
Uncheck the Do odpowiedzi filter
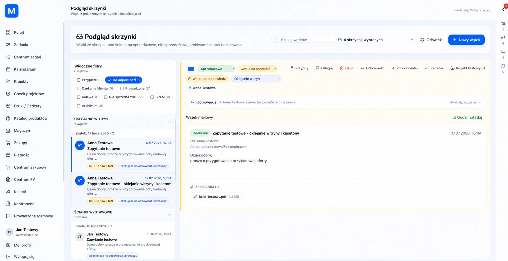124,80
